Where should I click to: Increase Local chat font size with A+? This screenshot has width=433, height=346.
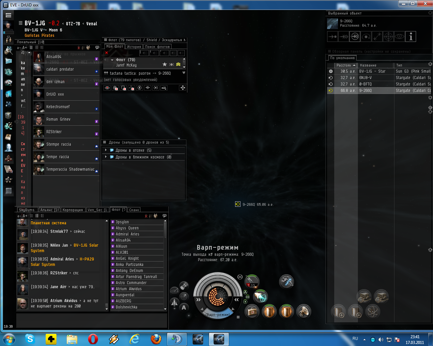[25, 48]
